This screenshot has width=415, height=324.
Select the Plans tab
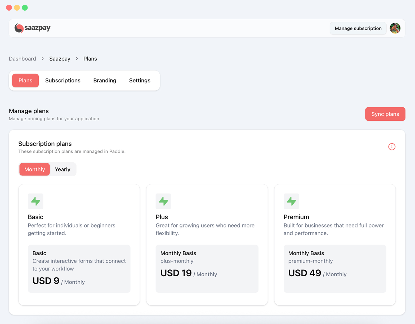(25, 80)
